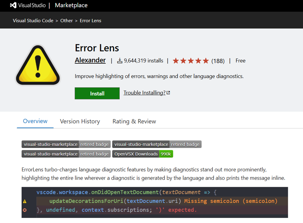Click the green Install button

coord(97,93)
